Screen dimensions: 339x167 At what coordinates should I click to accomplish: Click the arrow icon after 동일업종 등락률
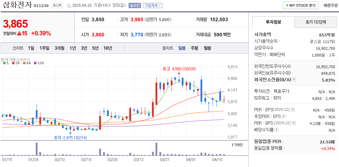click(284, 148)
